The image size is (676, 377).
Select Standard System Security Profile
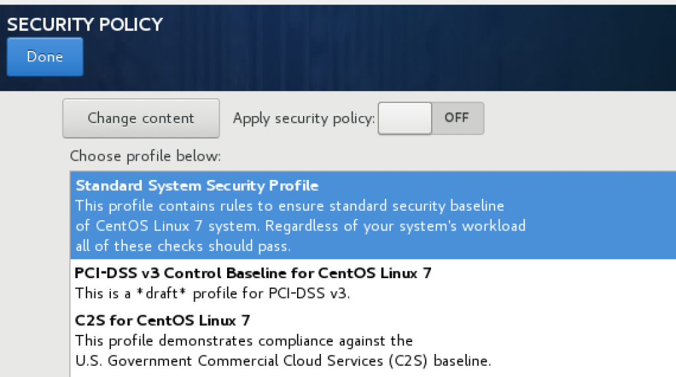click(x=373, y=215)
